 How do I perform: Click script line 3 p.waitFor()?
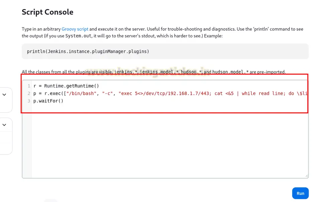click(48, 101)
